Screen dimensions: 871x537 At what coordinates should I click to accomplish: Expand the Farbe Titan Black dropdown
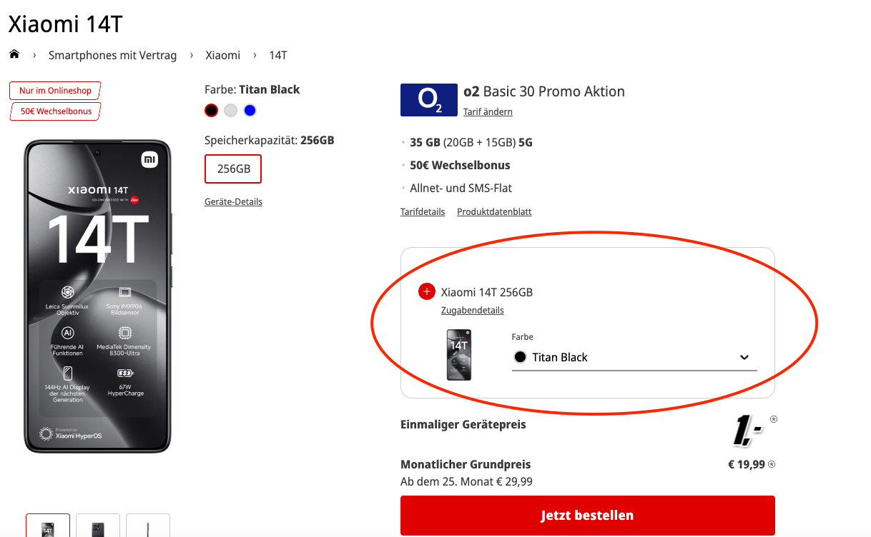tap(634, 357)
